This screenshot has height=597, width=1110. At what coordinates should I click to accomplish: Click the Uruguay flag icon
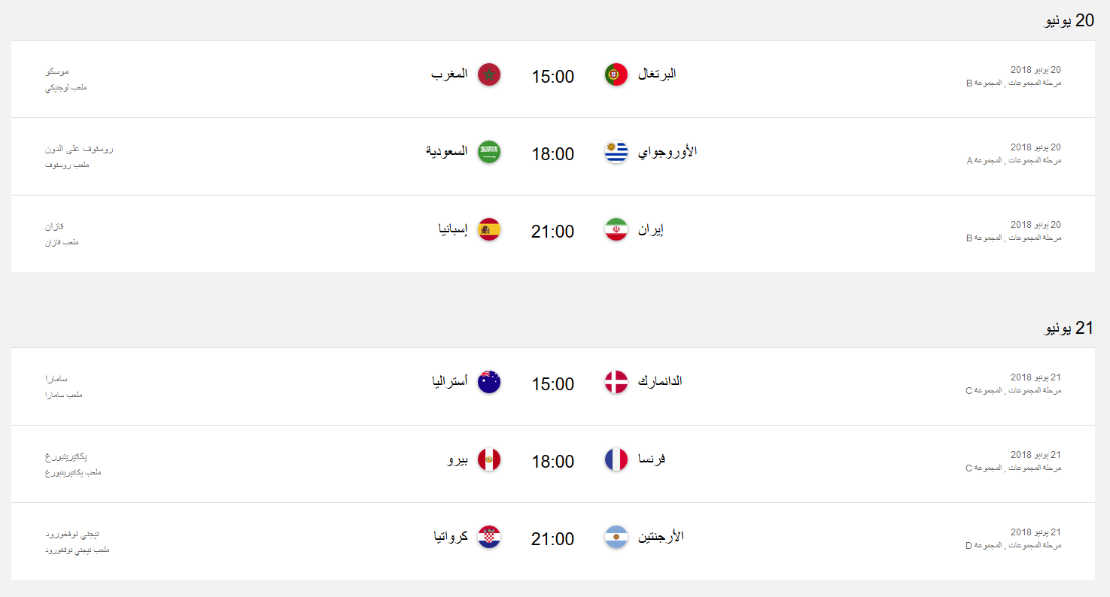(615, 151)
